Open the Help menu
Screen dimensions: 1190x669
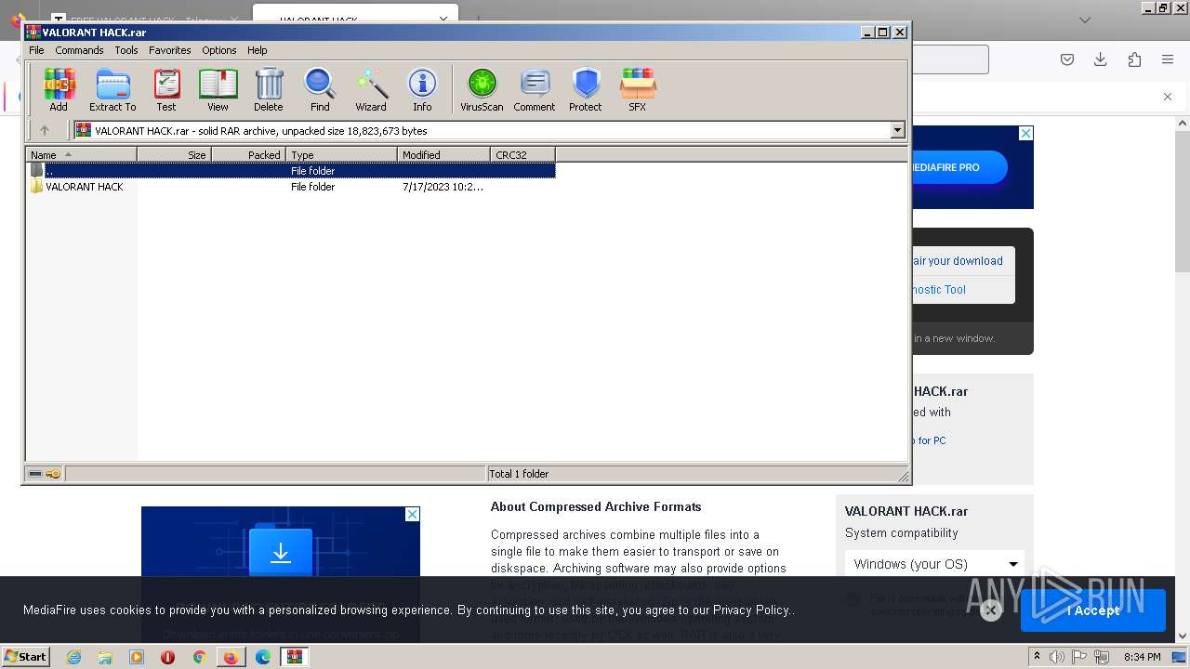coord(258,50)
